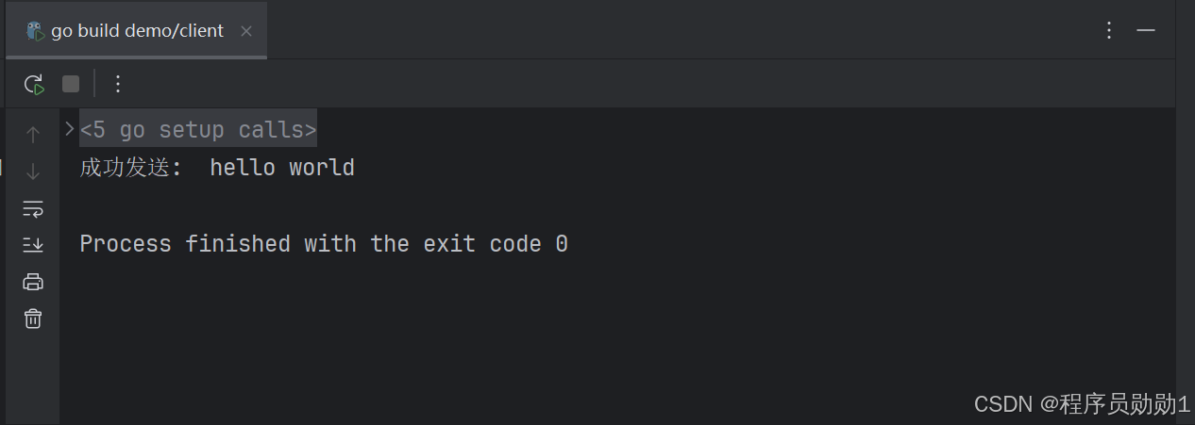Screen dimensions: 1195x425
Task: Click the 'hello world' output line
Action: tap(282, 168)
